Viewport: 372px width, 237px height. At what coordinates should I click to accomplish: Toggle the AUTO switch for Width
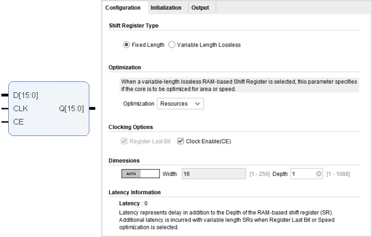[140, 174]
